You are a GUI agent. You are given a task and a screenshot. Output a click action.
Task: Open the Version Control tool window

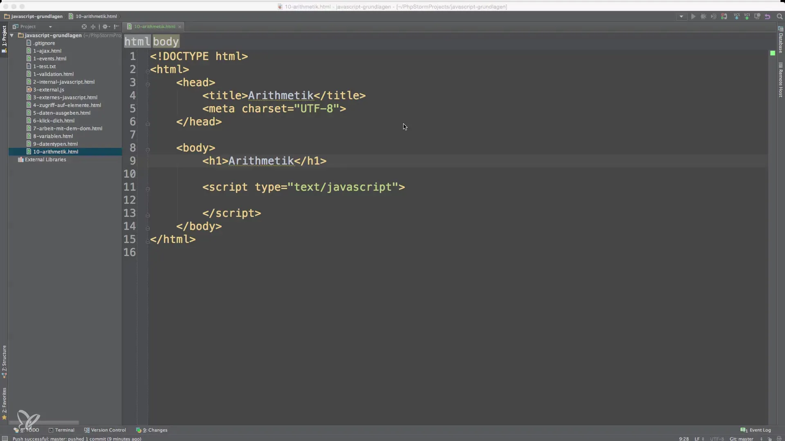click(x=105, y=430)
